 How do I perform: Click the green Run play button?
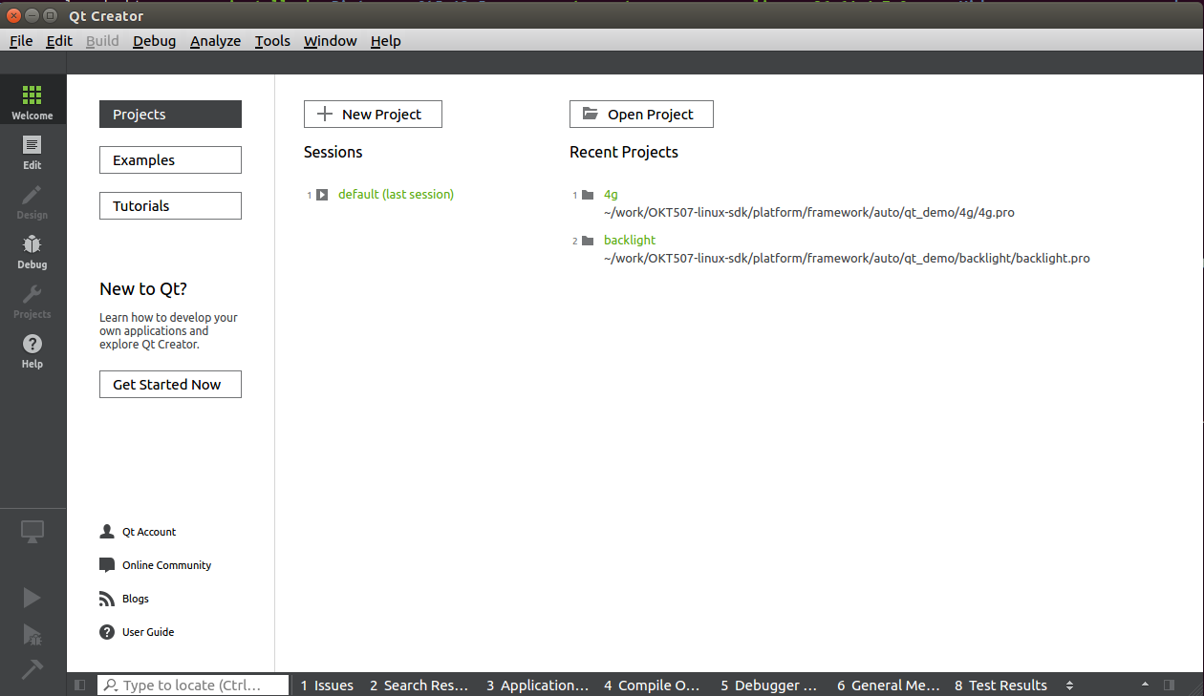(32, 598)
